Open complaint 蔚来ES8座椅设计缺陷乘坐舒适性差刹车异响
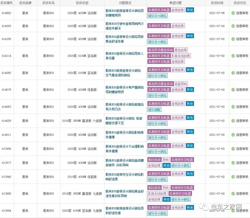 click(124, 194)
